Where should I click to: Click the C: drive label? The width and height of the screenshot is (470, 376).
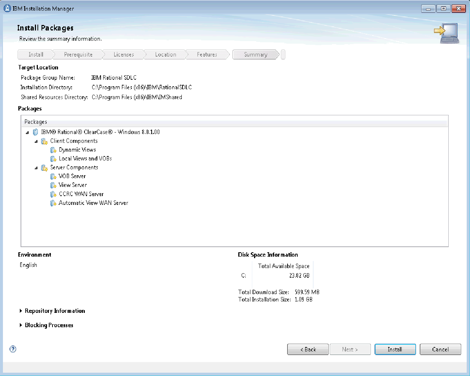tap(243, 275)
